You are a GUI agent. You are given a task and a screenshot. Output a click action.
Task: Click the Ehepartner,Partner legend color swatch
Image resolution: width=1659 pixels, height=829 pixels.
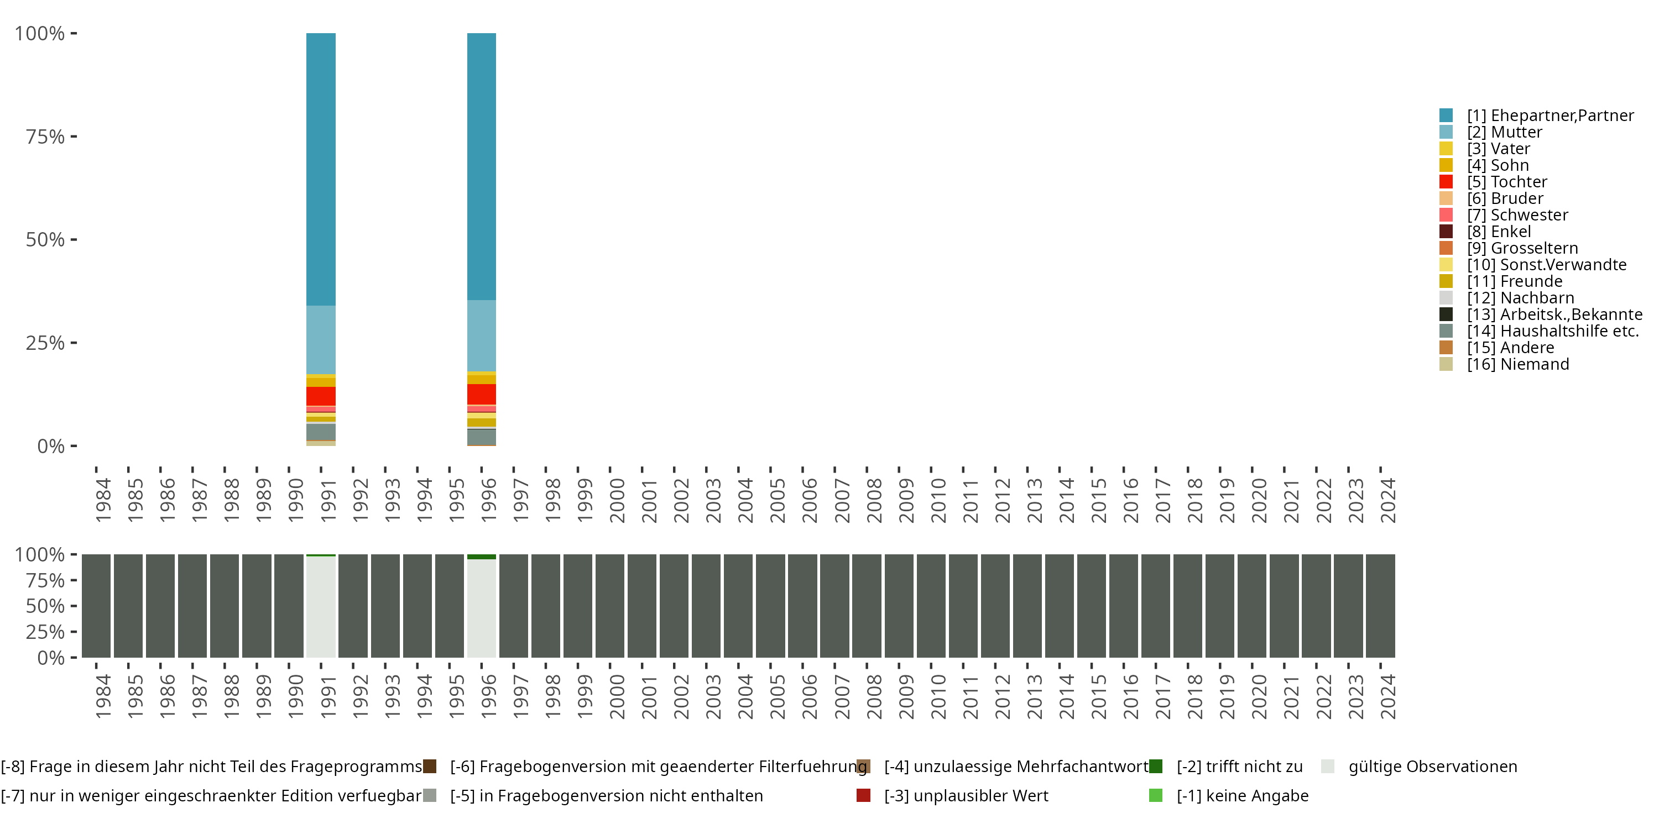(x=1446, y=115)
